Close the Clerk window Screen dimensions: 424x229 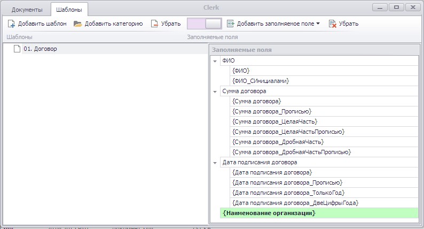click(413, 7)
